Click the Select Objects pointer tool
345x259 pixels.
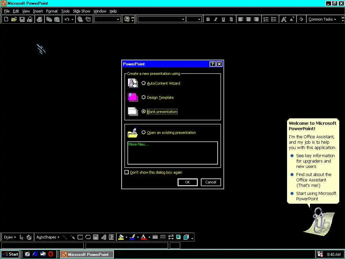pyautogui.click(x=21, y=237)
